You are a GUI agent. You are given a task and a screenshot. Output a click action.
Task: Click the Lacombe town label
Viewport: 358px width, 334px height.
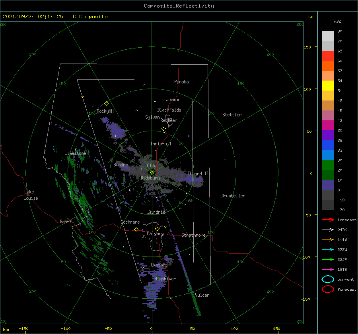[172, 100]
